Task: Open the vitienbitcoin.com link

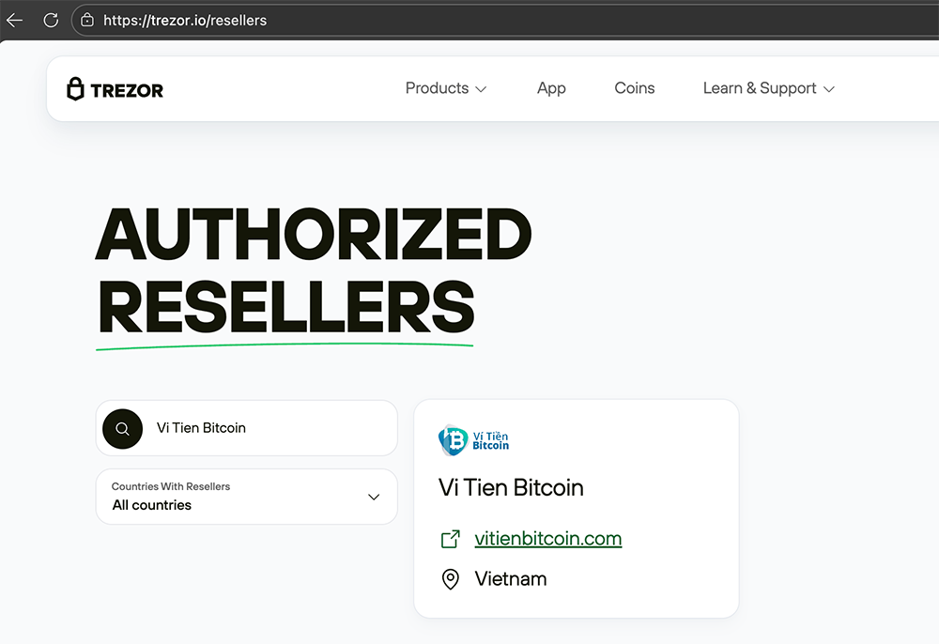Action: [548, 539]
